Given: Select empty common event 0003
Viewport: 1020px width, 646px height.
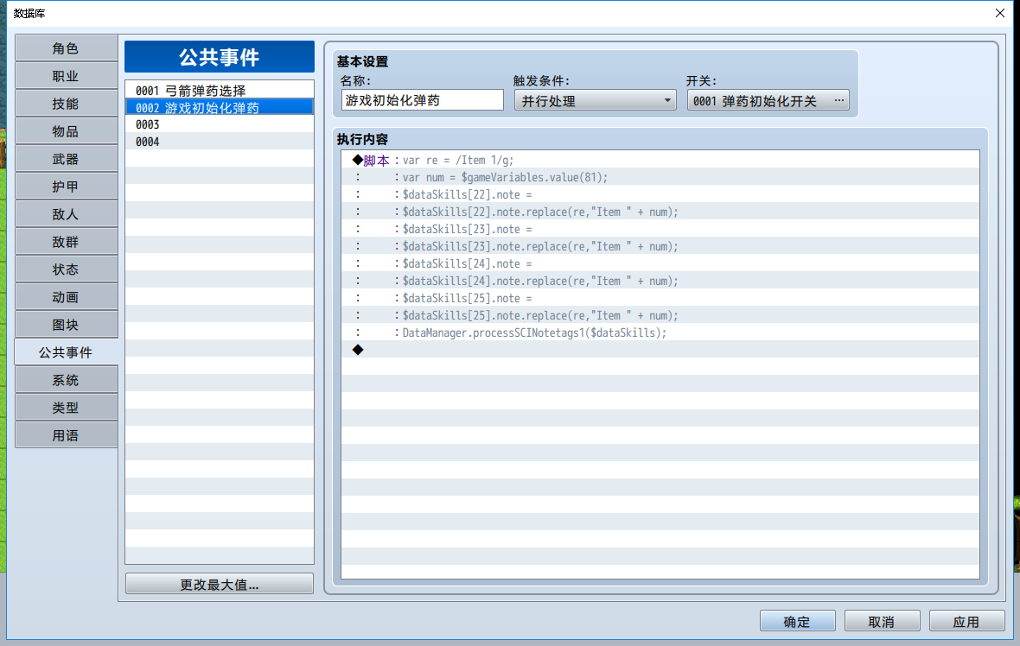Looking at the screenshot, I should click(x=220, y=124).
